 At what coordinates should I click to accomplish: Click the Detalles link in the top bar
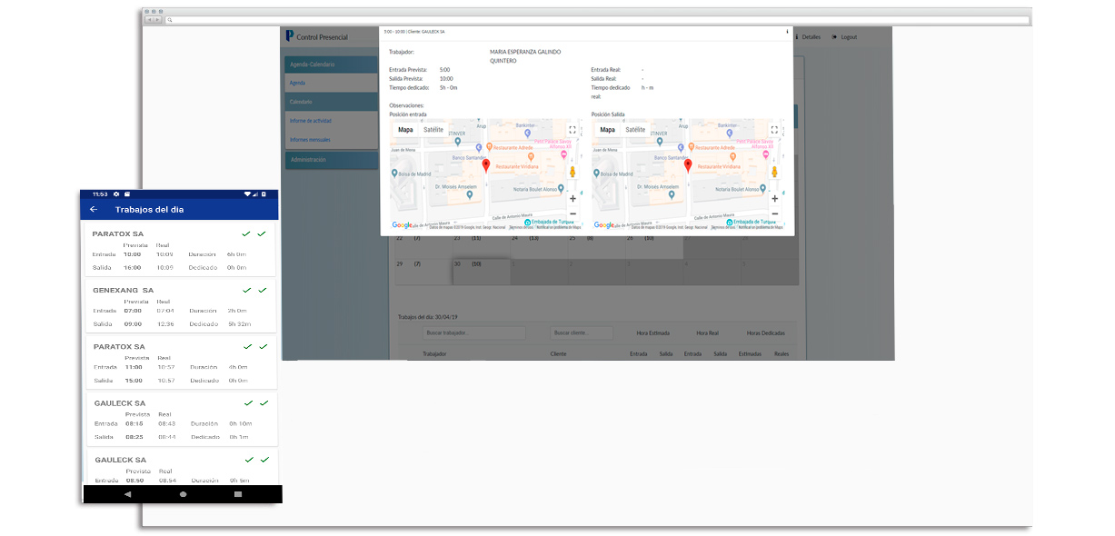coord(808,37)
